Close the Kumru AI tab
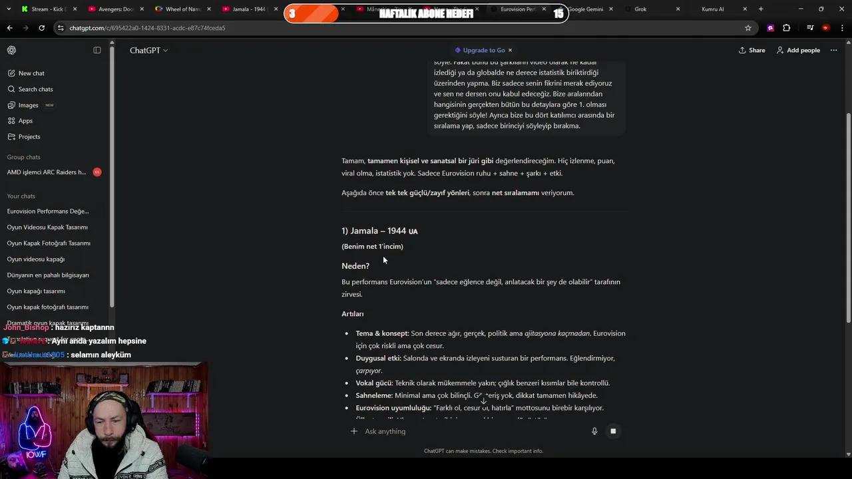Screen dimensions: 852x479 pyautogui.click(x=745, y=9)
